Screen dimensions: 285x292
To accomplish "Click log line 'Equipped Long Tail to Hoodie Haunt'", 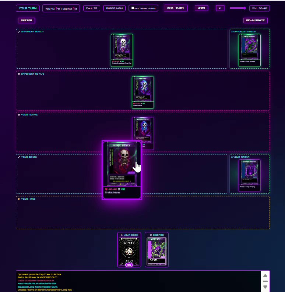I will click(x=38, y=287).
